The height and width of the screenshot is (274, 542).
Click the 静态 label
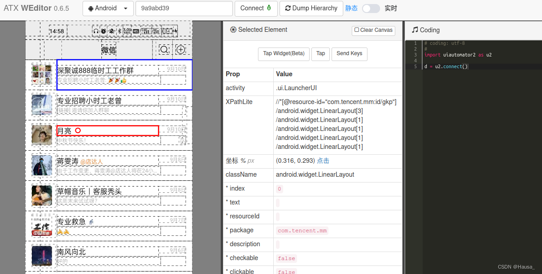pos(351,8)
